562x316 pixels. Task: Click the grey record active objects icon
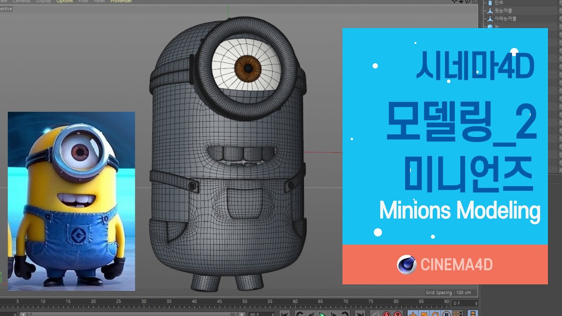(375, 313)
